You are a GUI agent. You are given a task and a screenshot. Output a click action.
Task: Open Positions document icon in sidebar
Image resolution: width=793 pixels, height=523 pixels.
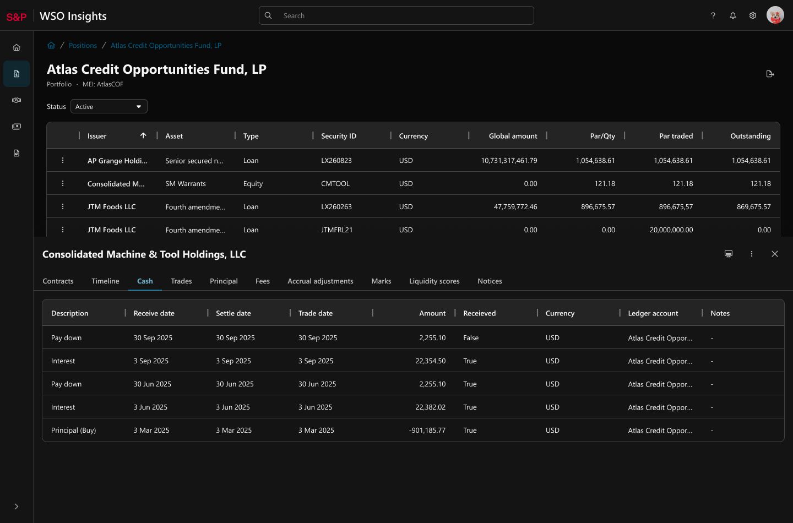click(17, 74)
